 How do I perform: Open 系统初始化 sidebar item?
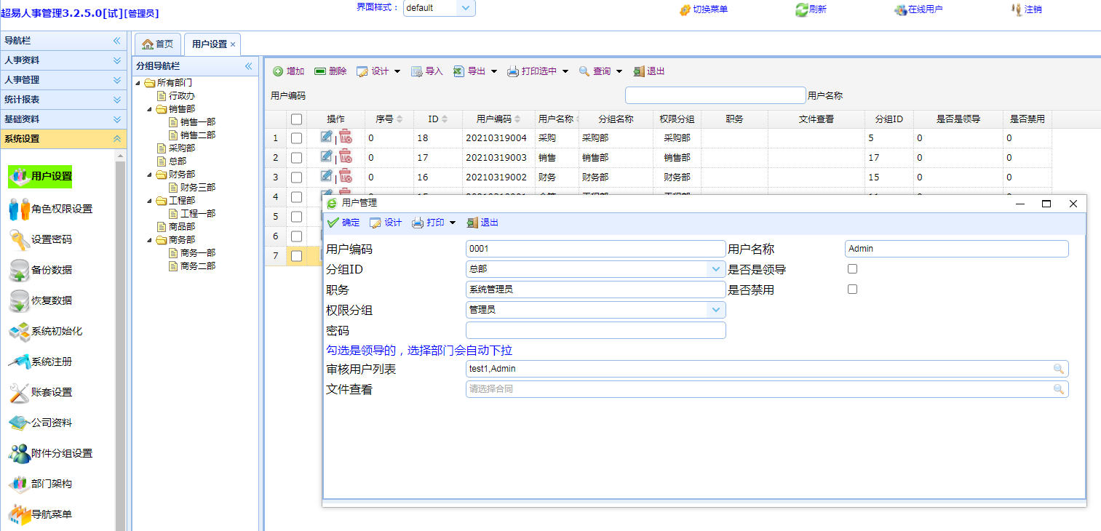click(45, 331)
